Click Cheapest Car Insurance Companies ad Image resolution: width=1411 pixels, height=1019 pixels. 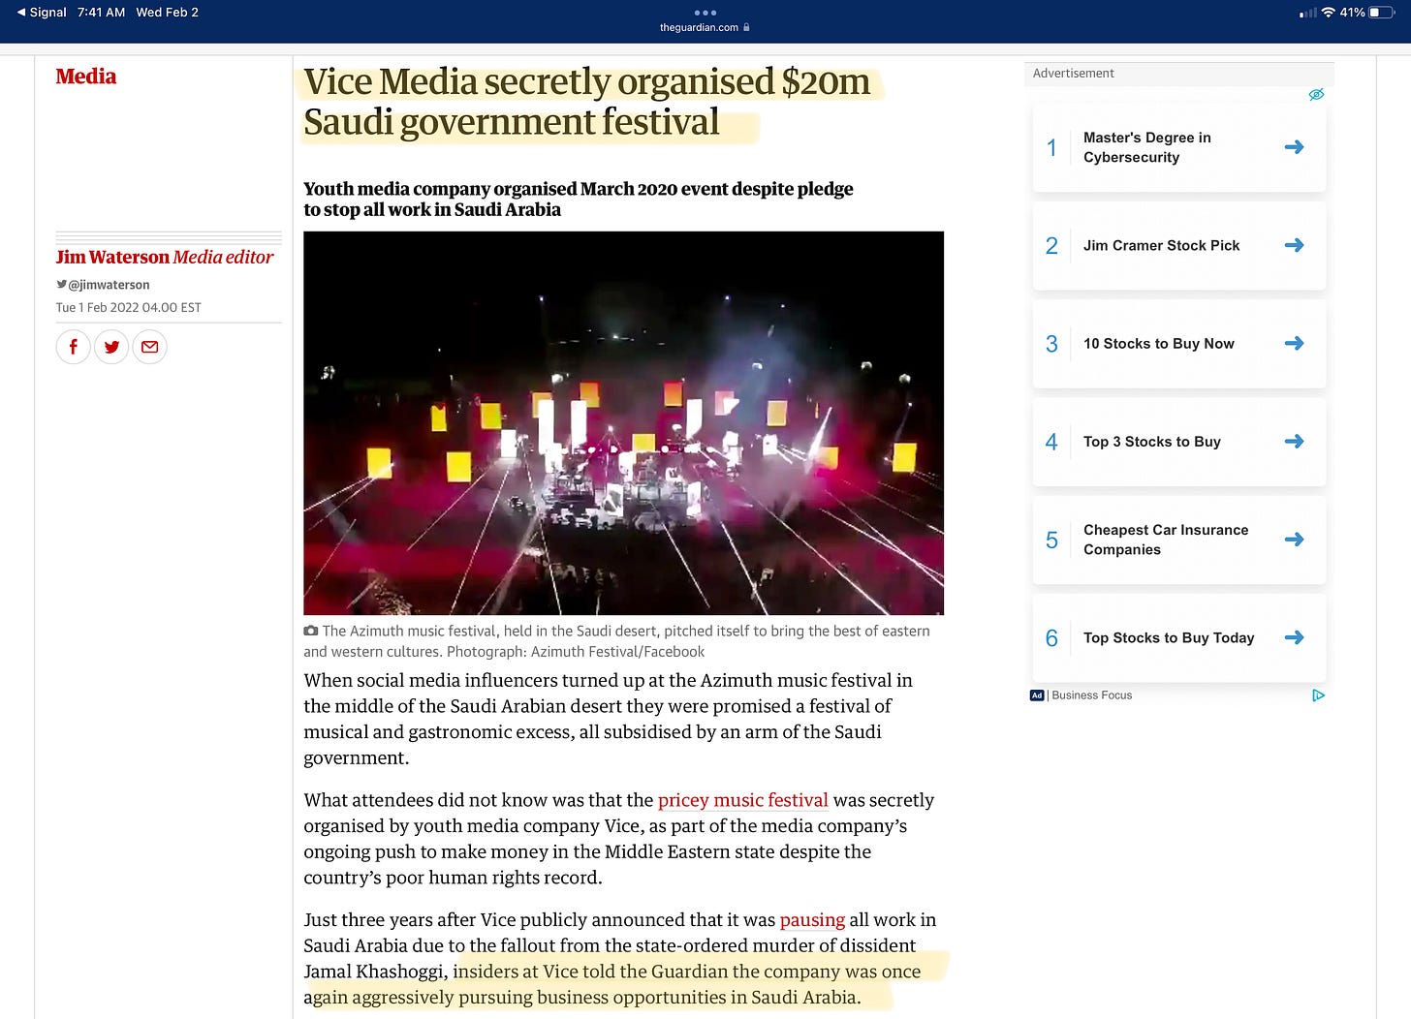pos(1179,540)
